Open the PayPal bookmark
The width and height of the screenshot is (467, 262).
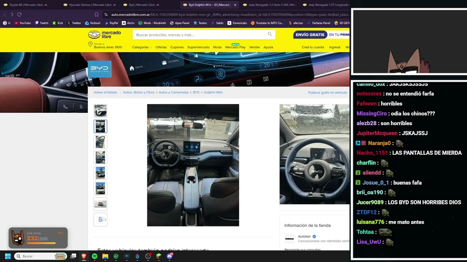[x=111, y=23]
